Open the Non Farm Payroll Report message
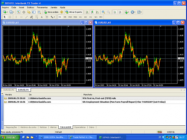The width and height of the screenshot is (187, 140). 95,102
